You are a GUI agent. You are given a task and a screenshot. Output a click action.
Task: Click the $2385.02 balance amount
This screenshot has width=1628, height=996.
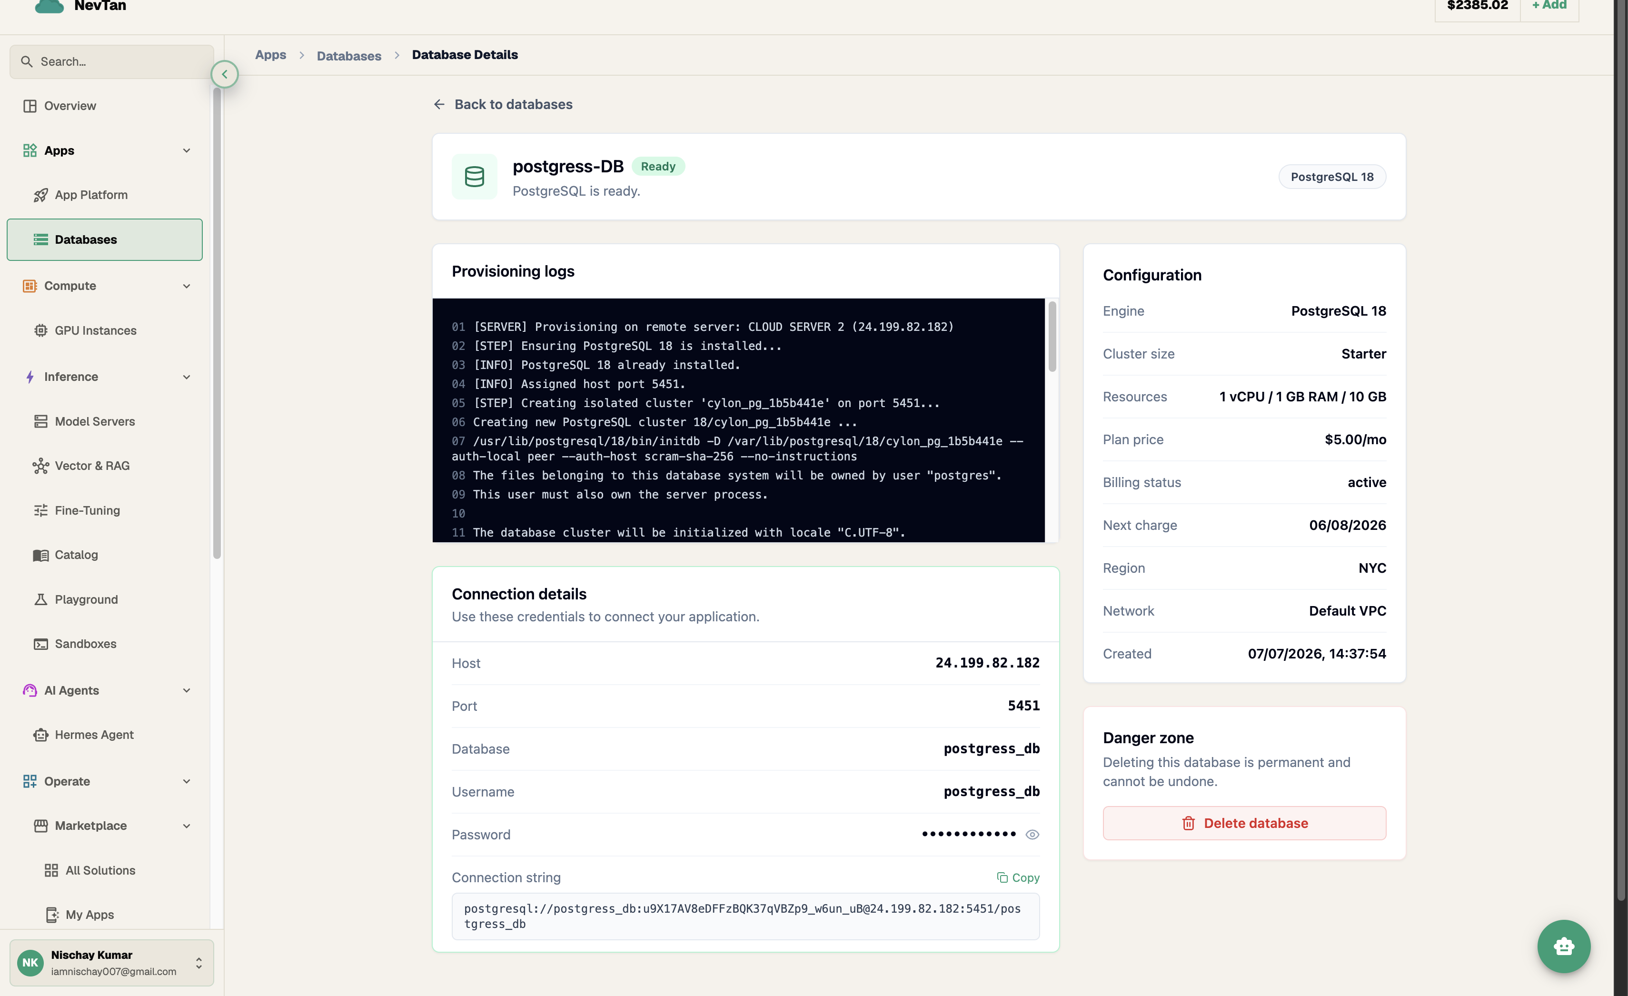pos(1478,6)
